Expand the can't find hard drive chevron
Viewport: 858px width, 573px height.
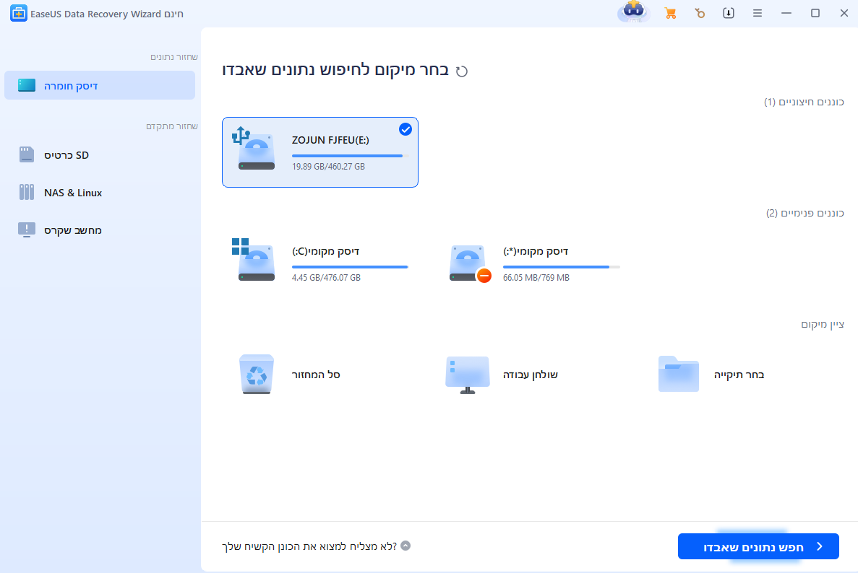point(406,546)
